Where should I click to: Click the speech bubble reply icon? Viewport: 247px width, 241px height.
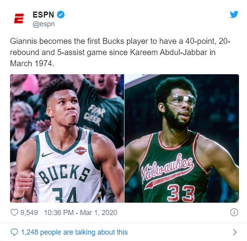14,232
